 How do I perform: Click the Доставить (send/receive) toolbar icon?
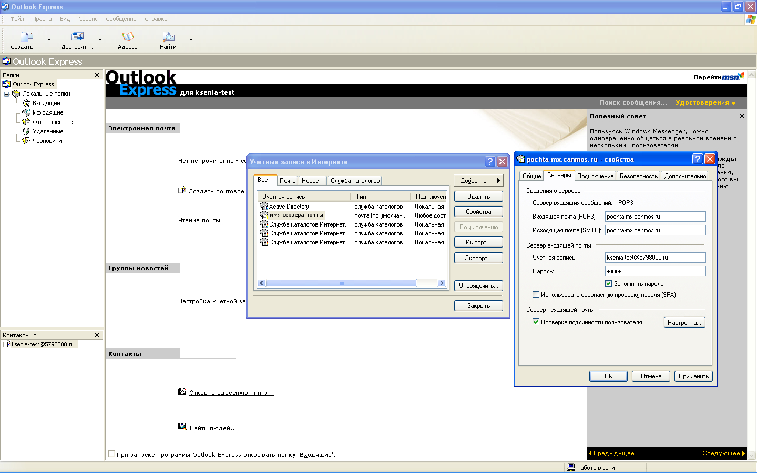point(77,37)
